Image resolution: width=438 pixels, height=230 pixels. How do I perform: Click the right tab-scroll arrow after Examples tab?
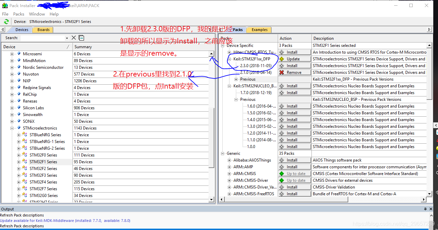(x=429, y=30)
